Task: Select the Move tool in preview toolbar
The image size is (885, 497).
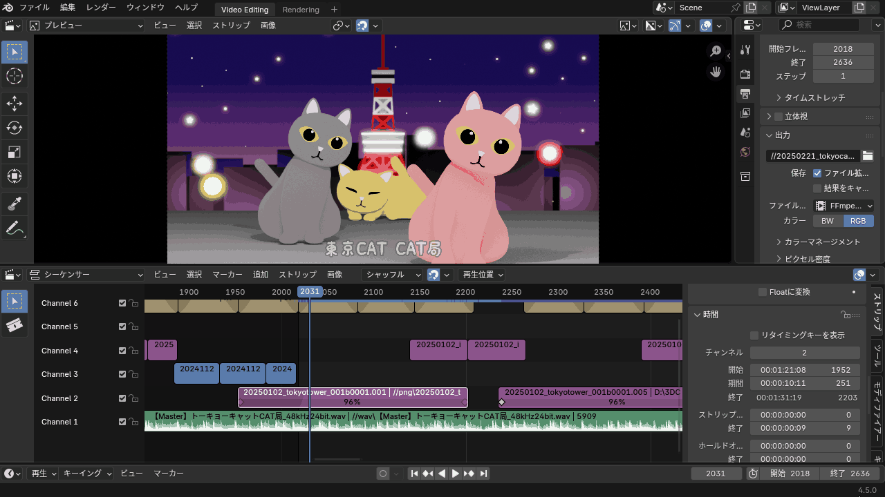Action: click(14, 103)
